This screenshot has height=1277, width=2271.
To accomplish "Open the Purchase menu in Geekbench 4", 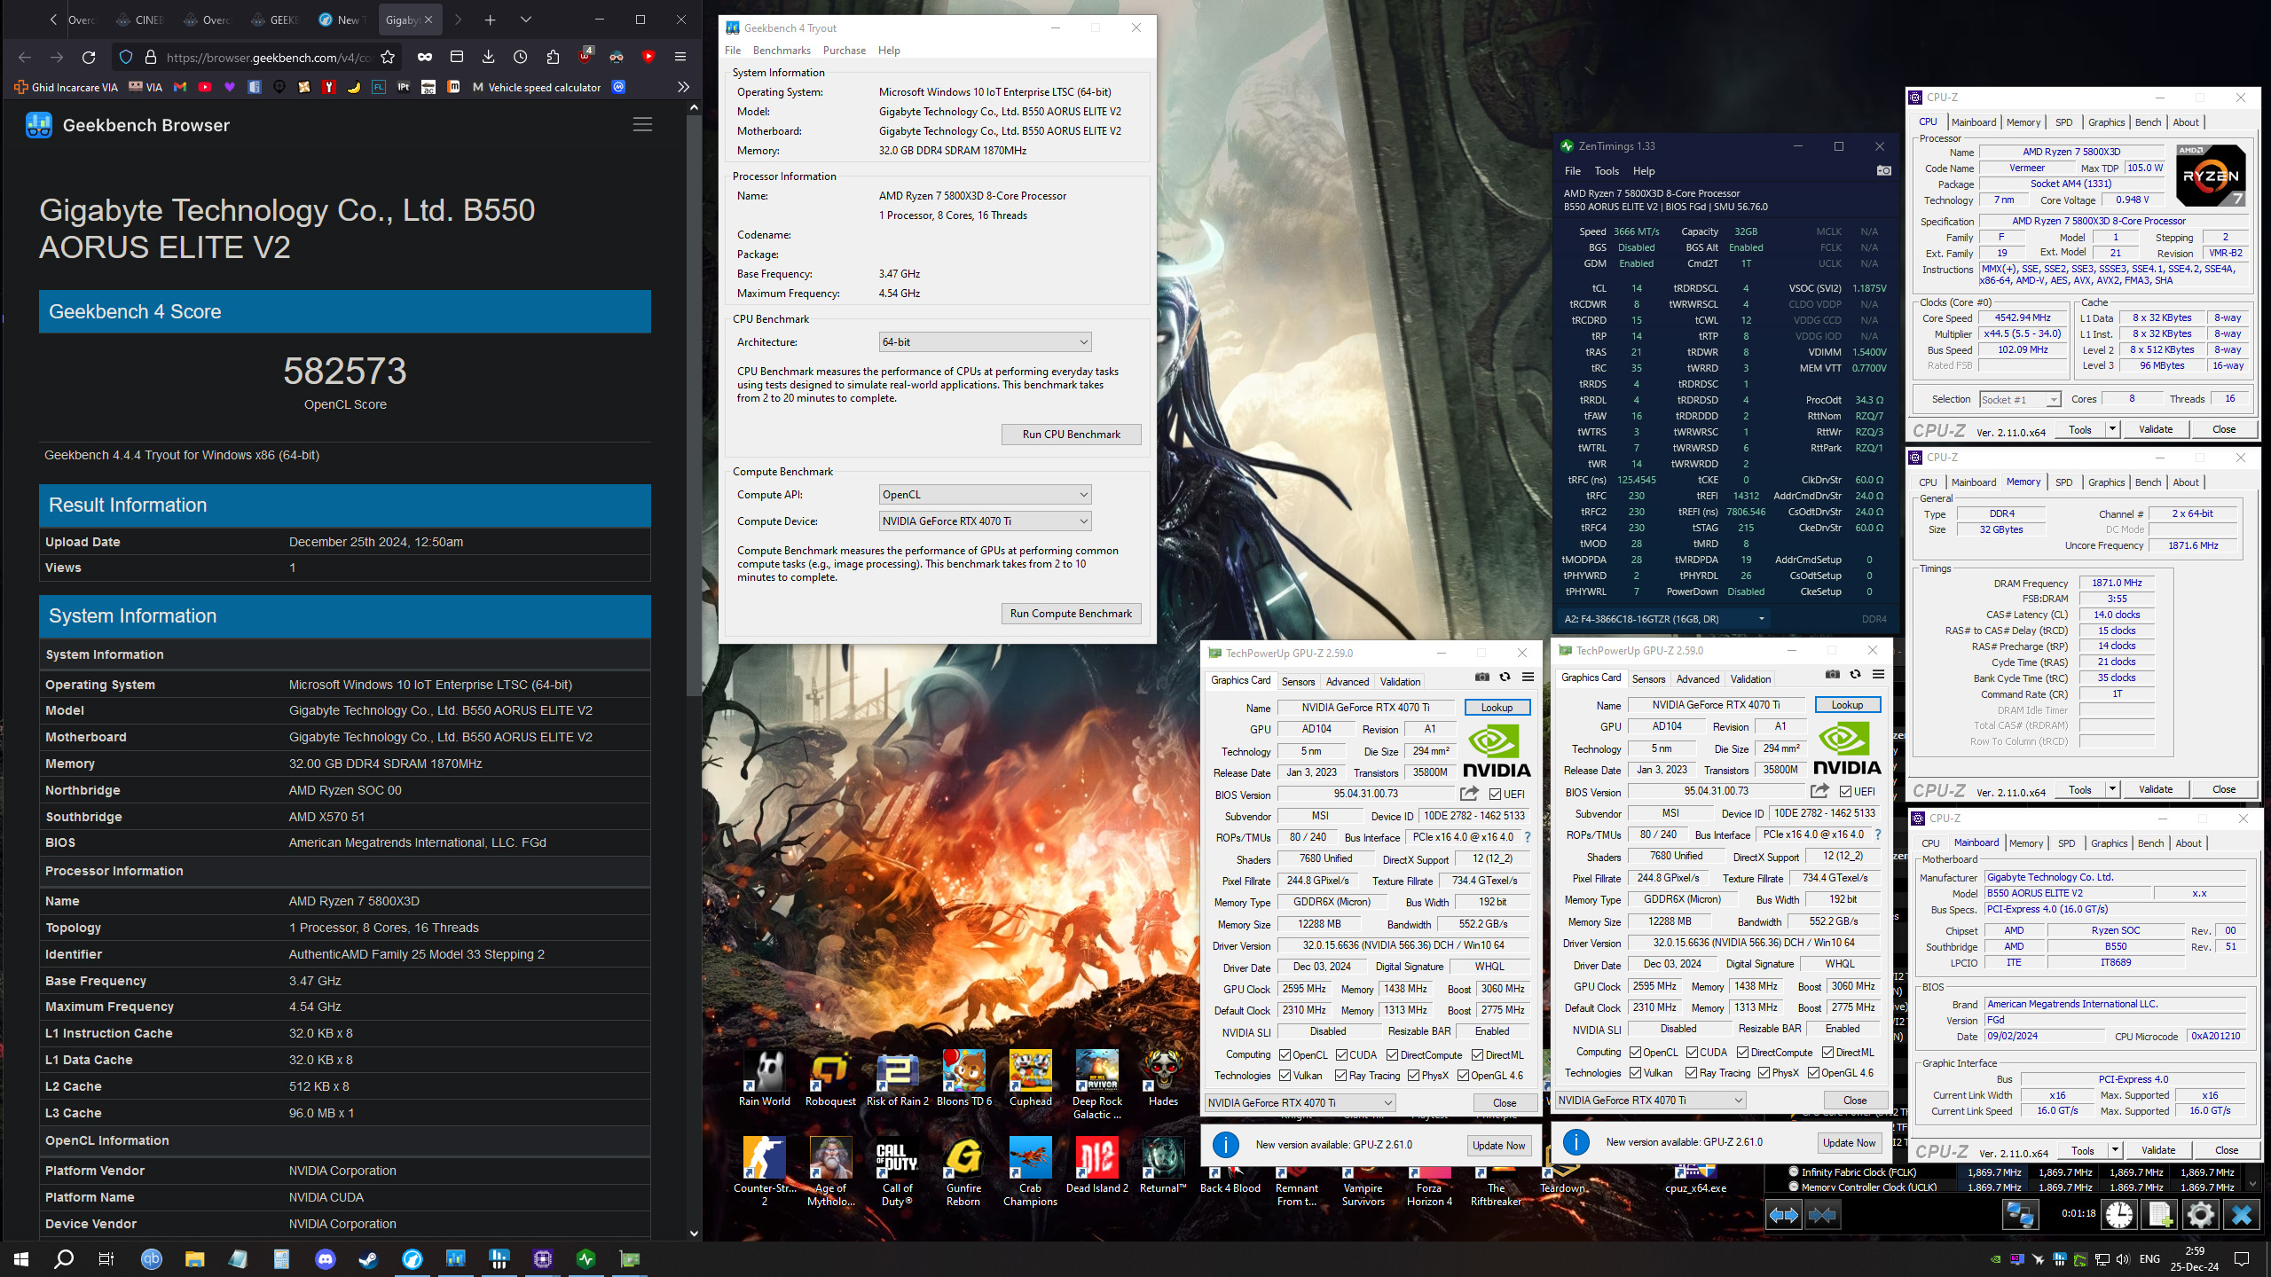I will (844, 51).
